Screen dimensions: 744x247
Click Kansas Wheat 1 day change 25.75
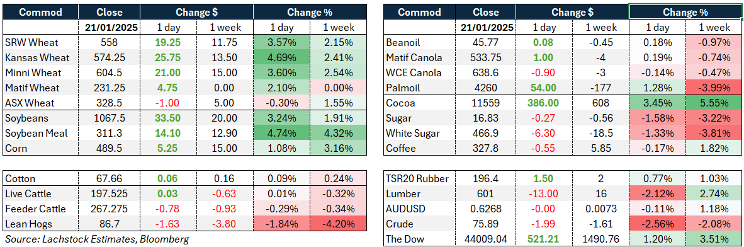[x=168, y=57]
